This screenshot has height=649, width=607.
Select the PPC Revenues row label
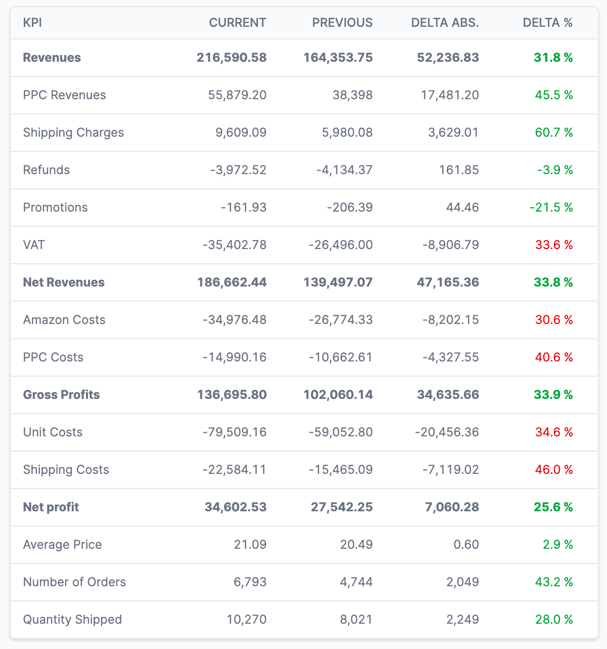(x=65, y=95)
